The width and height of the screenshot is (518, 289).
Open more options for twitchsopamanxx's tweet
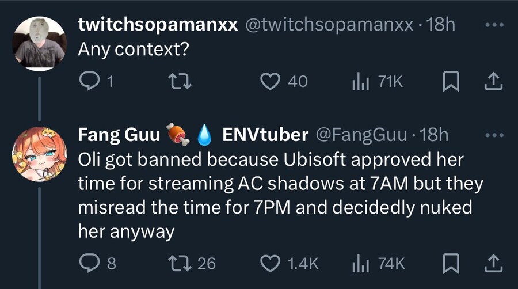click(494, 26)
